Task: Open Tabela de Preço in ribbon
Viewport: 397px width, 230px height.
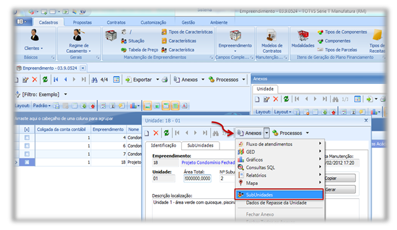Action: point(140,50)
